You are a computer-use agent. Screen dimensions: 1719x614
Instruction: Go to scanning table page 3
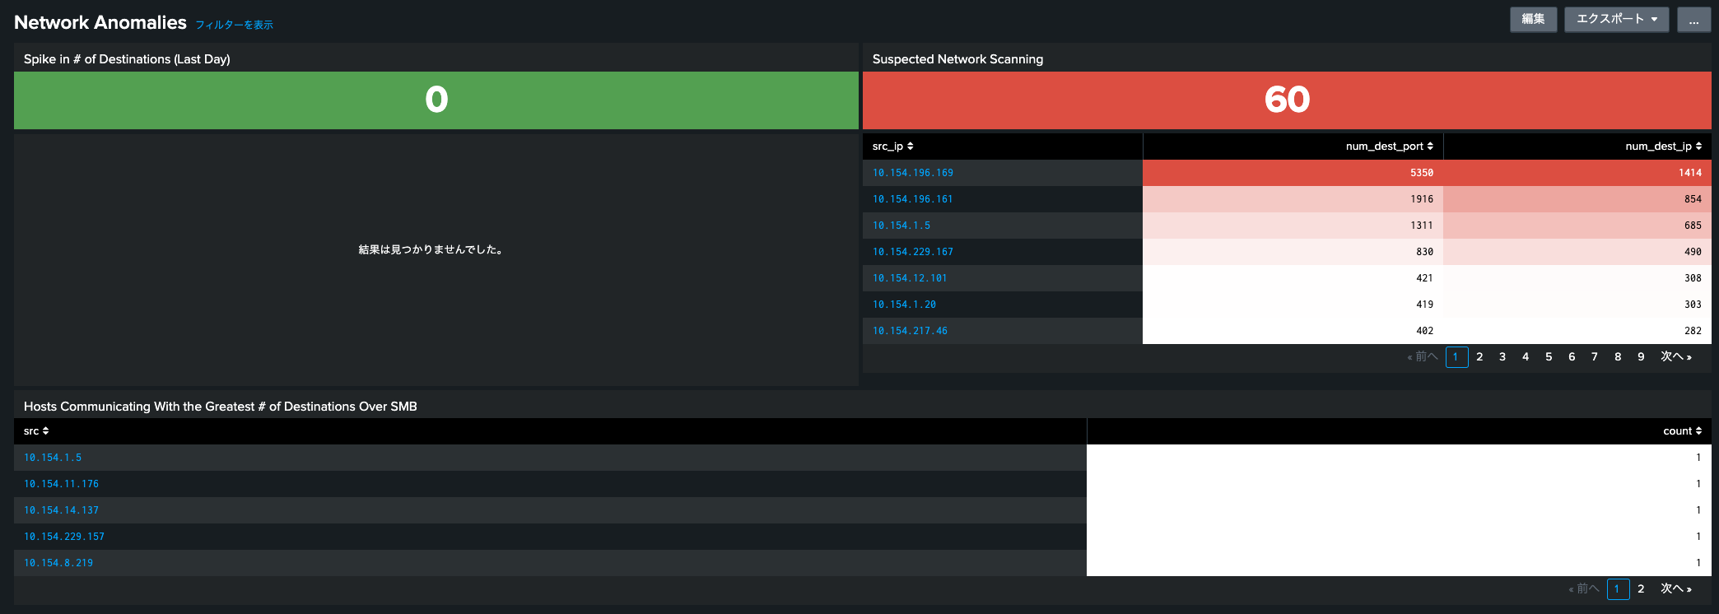[x=1502, y=357]
